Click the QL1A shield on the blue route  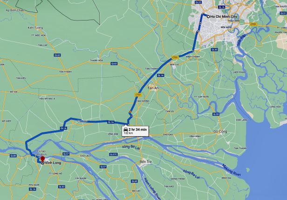tap(111, 122)
